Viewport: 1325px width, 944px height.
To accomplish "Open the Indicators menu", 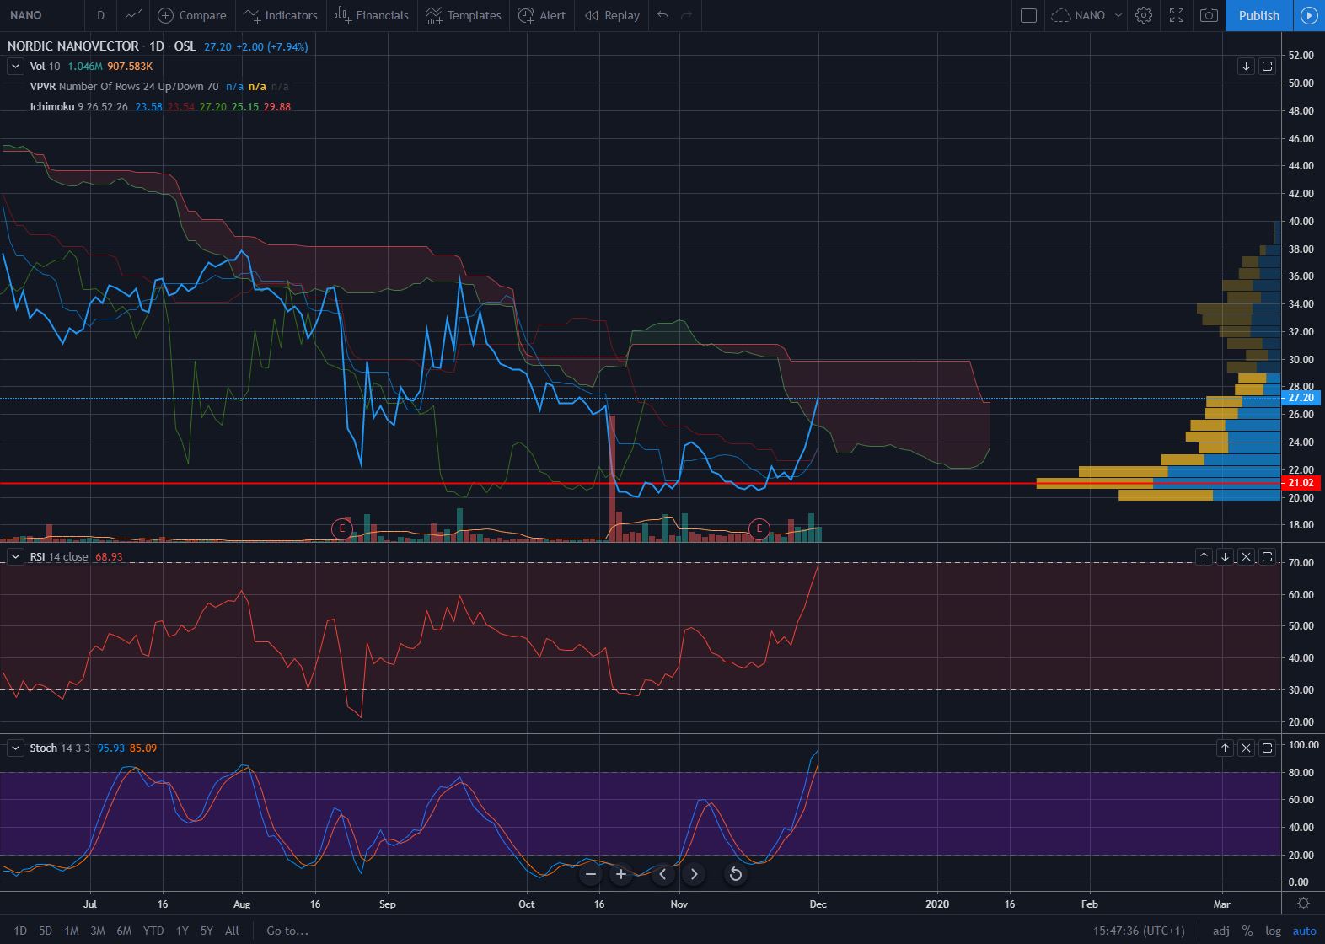I will 281,15.
